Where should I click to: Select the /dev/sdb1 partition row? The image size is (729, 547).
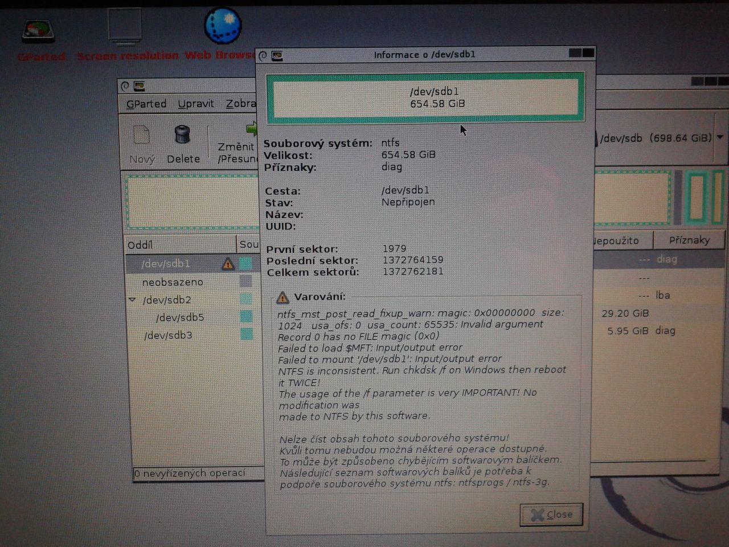(192, 264)
